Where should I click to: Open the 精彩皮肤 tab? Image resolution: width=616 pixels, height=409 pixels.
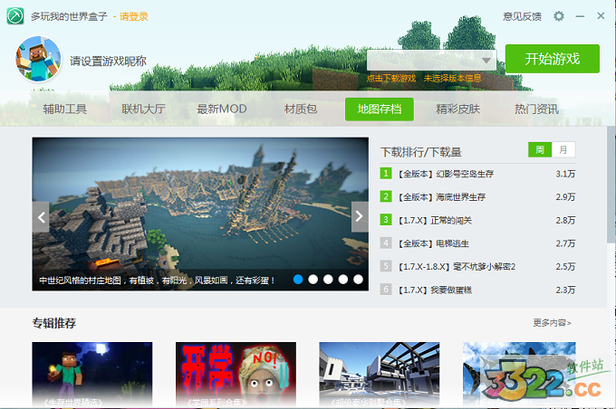(457, 109)
